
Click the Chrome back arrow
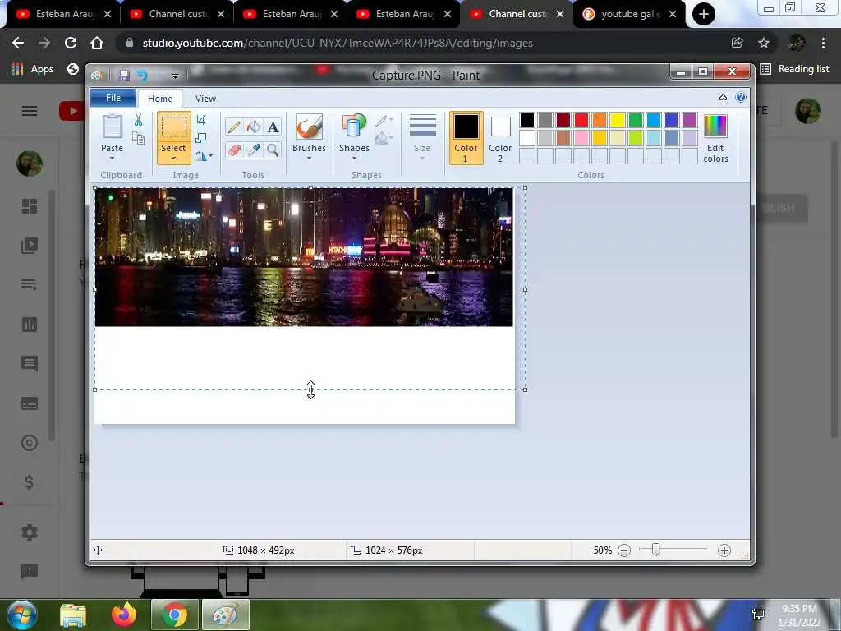click(x=18, y=43)
